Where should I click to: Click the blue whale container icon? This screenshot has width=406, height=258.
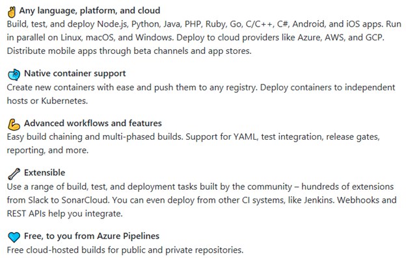click(x=14, y=75)
